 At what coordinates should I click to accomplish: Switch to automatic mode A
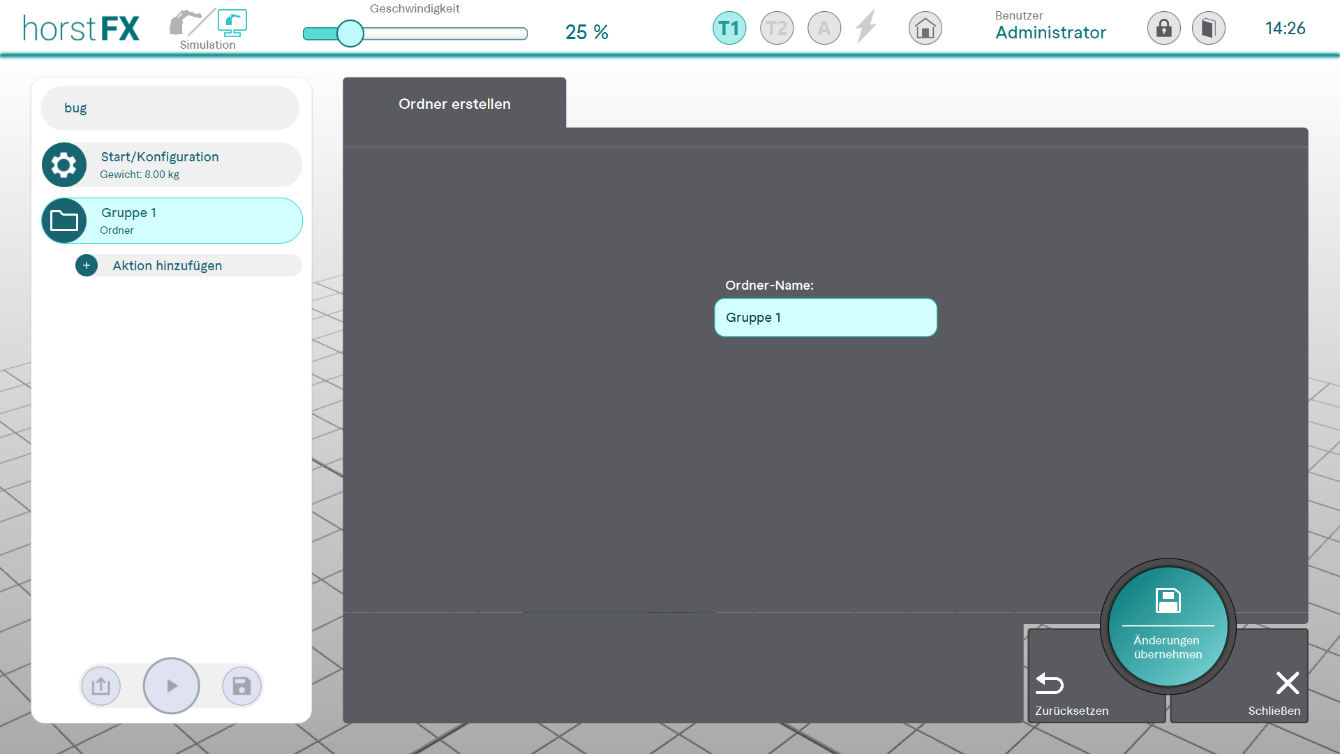[824, 29]
